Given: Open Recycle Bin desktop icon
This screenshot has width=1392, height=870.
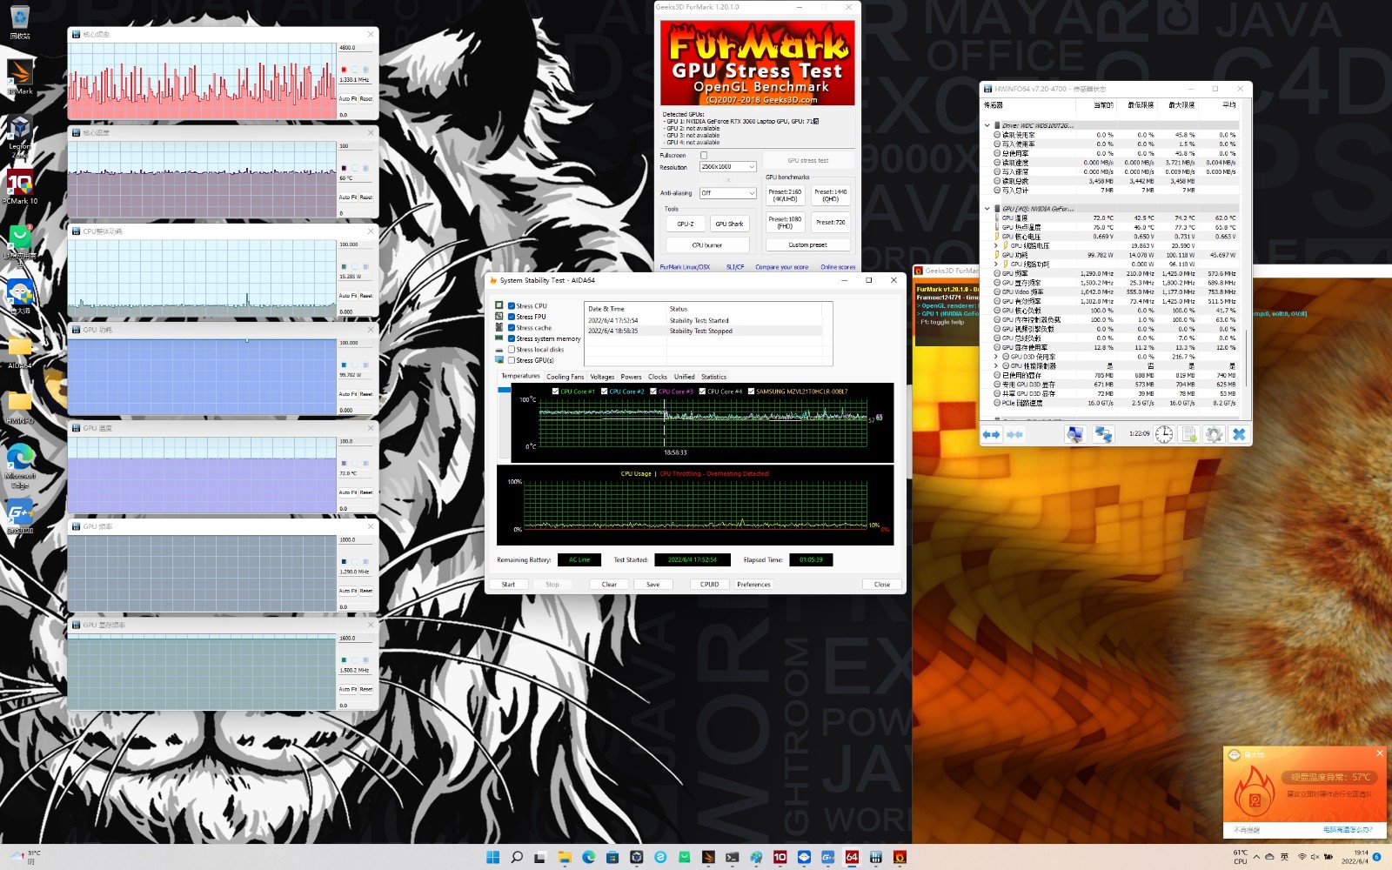Looking at the screenshot, I should 20,22.
